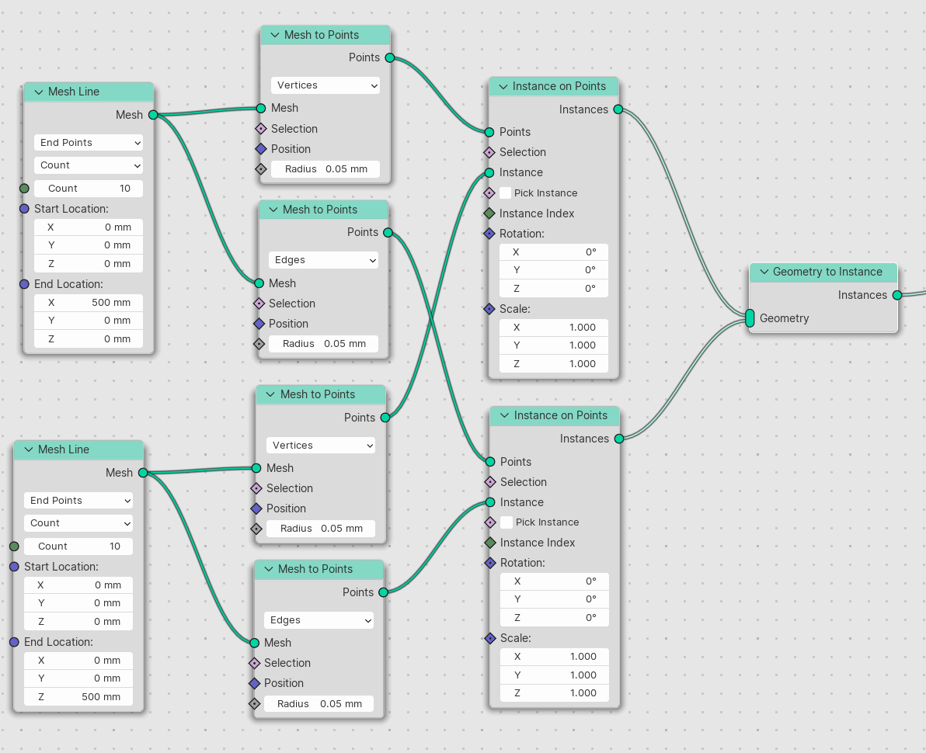This screenshot has height=753, width=926.
Task: Click Rotation Y field on lower Instance on Points node
Action: [x=555, y=599]
